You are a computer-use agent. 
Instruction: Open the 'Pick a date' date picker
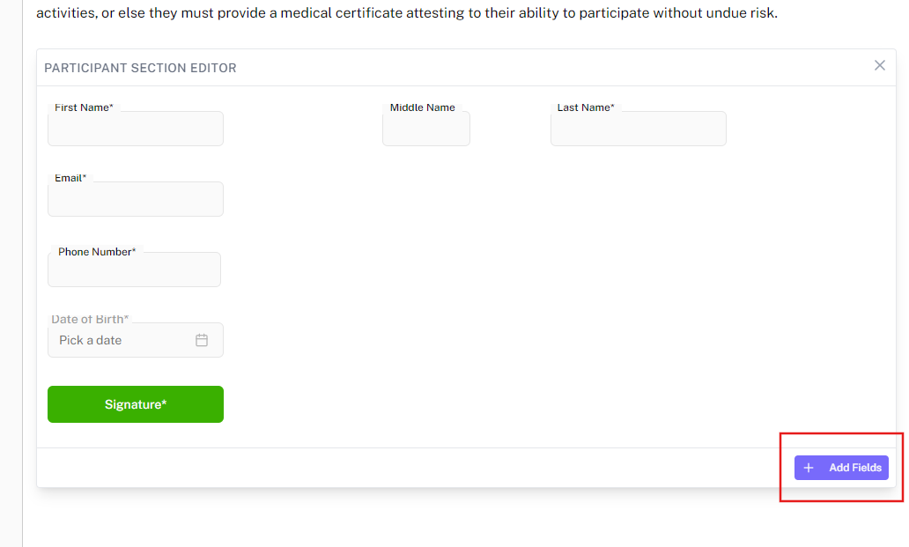point(123,340)
